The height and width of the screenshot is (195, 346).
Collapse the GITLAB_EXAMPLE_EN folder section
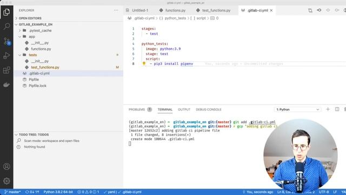click(69, 24)
